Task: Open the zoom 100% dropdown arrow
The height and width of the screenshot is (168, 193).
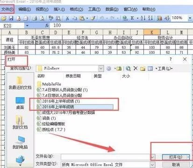Action: 190,18
